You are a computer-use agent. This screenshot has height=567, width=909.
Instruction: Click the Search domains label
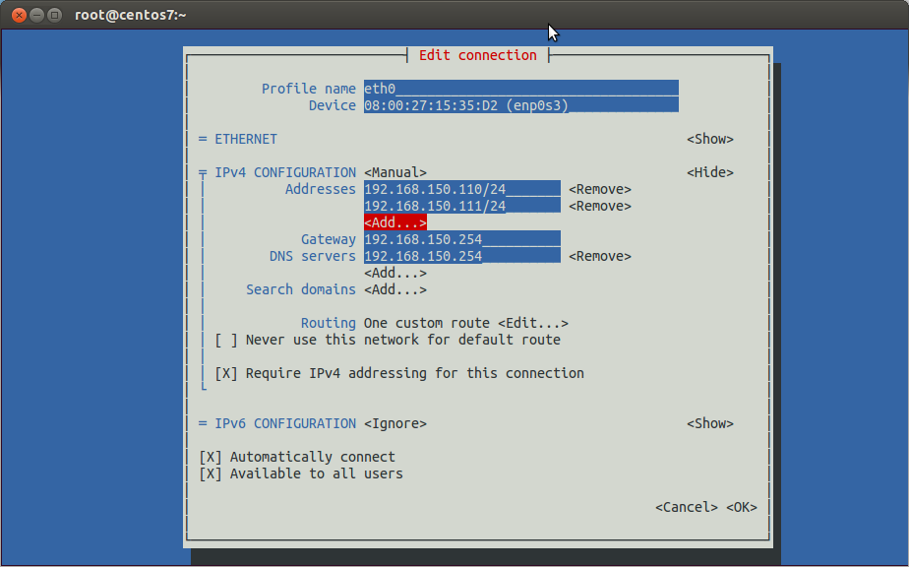pos(301,289)
